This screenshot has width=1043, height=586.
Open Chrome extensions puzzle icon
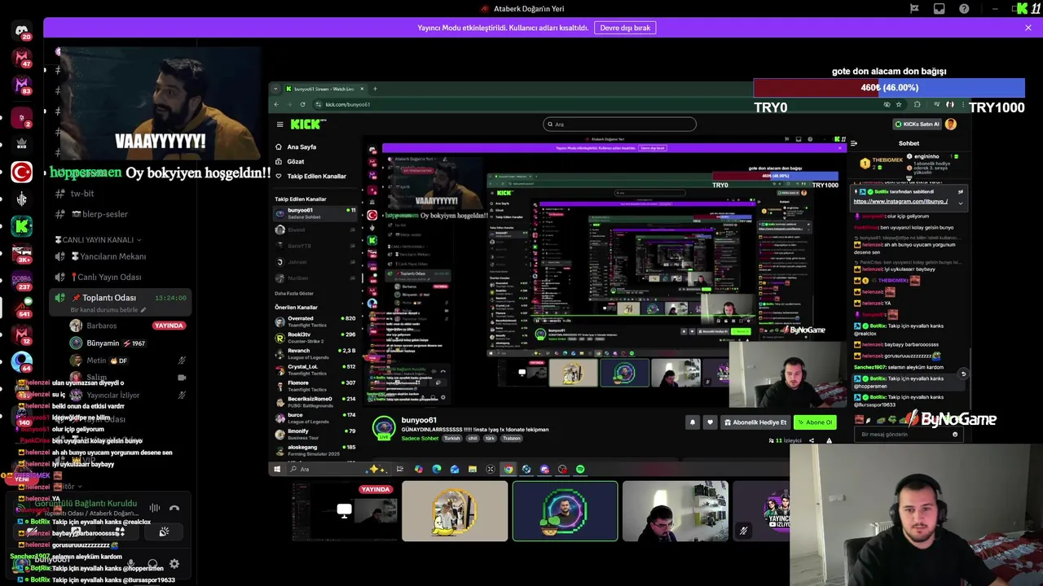click(x=918, y=104)
